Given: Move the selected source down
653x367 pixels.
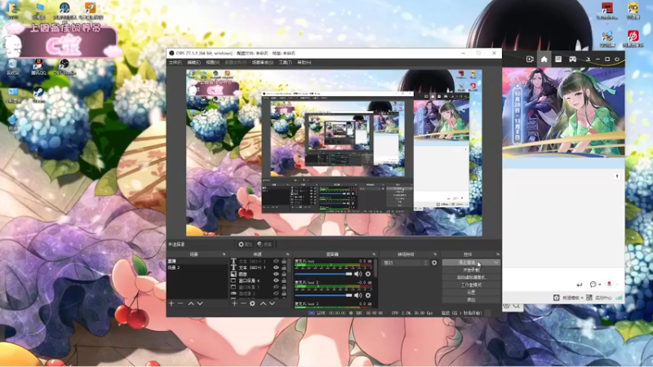Looking at the screenshot, I should click(x=272, y=303).
